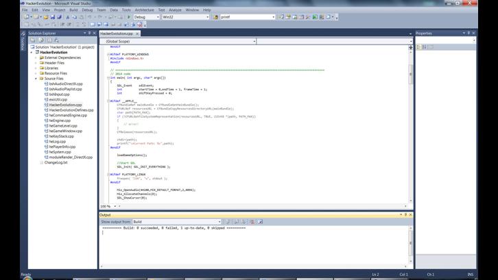The width and height of the screenshot is (498, 280).
Task: Click the Categorized icon in Properties panel
Action: (418, 47)
